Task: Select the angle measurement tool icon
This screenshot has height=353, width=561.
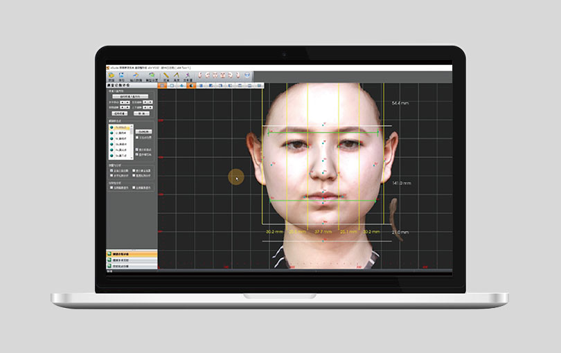Action: (177, 75)
